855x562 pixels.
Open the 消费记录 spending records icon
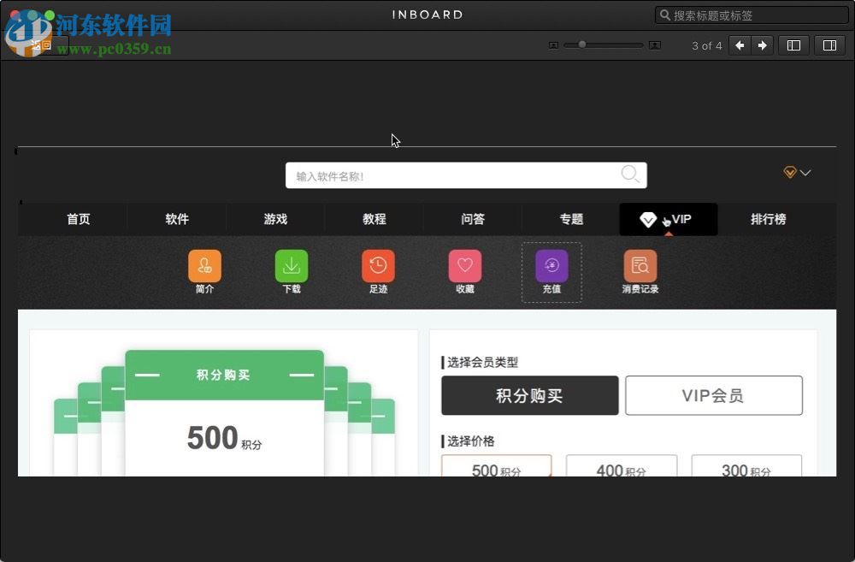[x=639, y=265]
